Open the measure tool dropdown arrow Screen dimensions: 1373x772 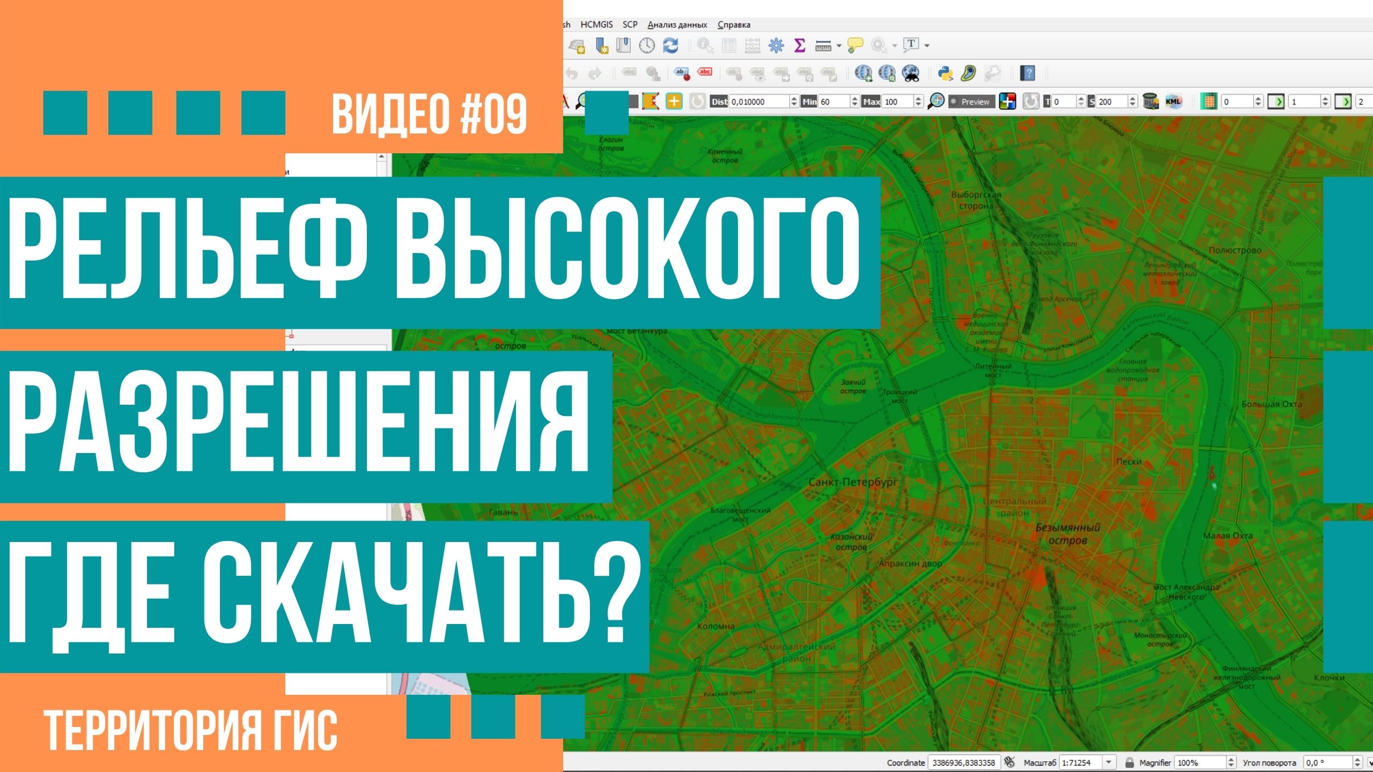839,46
